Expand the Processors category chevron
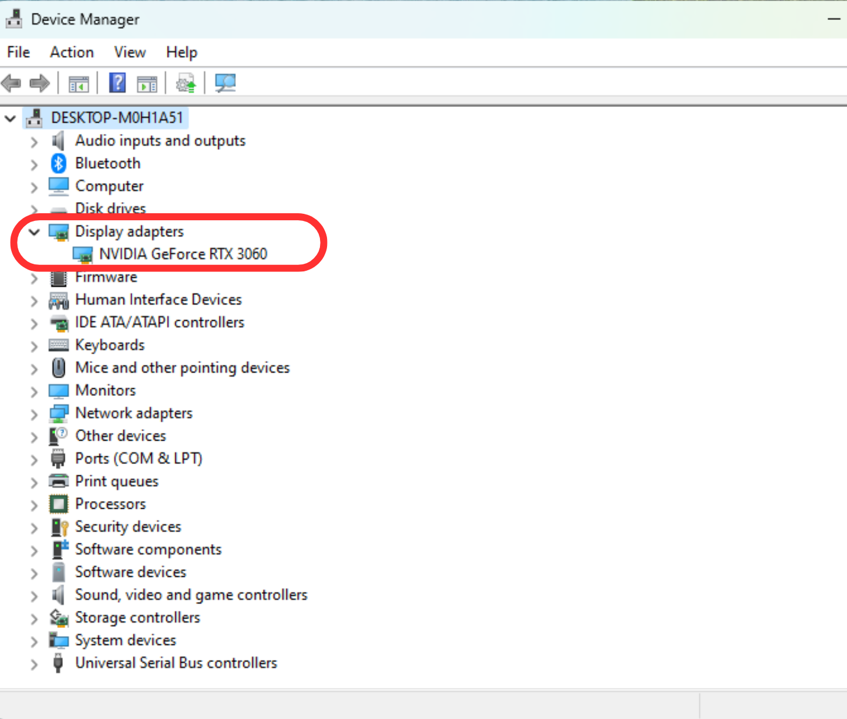 tap(34, 505)
